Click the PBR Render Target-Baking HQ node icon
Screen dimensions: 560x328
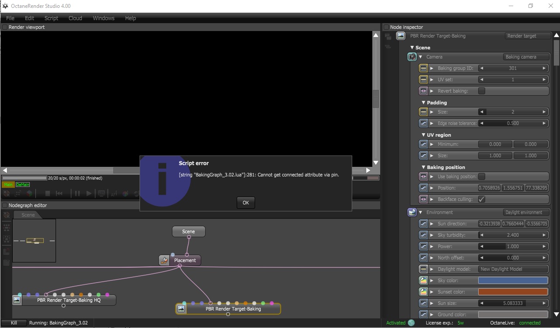coord(17,300)
